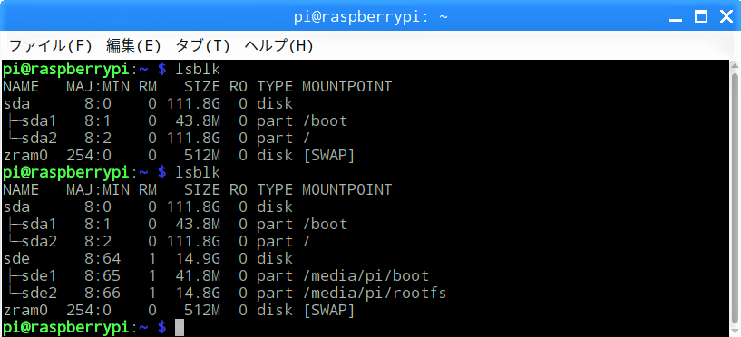The width and height of the screenshot is (741, 337).
Task: Close the terminal window
Action: pos(726,17)
